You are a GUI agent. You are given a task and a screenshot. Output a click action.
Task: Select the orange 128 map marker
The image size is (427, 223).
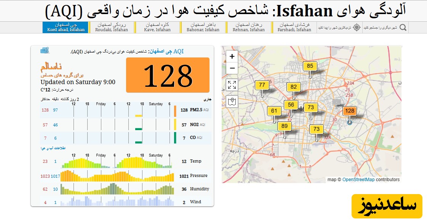[x=350, y=111]
